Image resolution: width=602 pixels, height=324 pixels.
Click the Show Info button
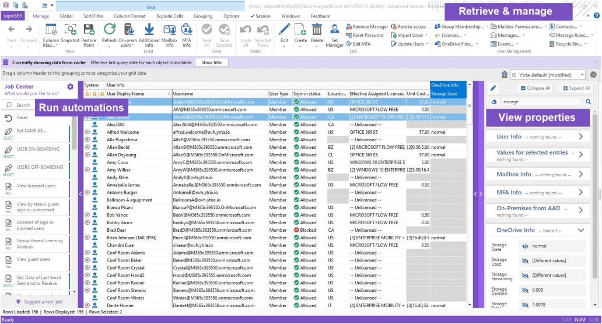tap(212, 62)
